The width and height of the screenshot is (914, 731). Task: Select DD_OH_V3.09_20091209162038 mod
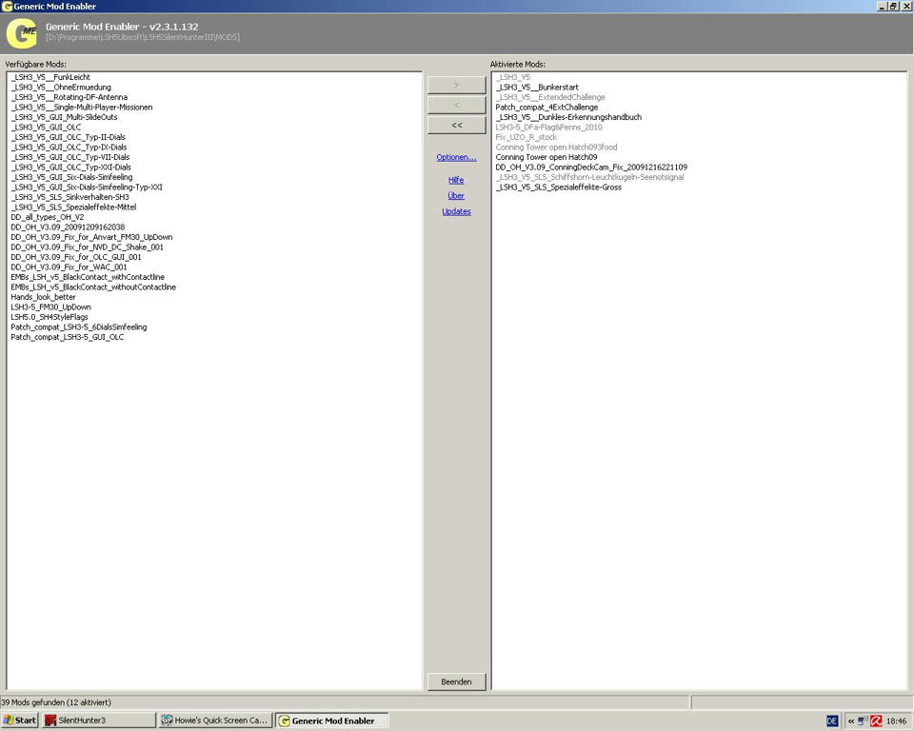(68, 227)
